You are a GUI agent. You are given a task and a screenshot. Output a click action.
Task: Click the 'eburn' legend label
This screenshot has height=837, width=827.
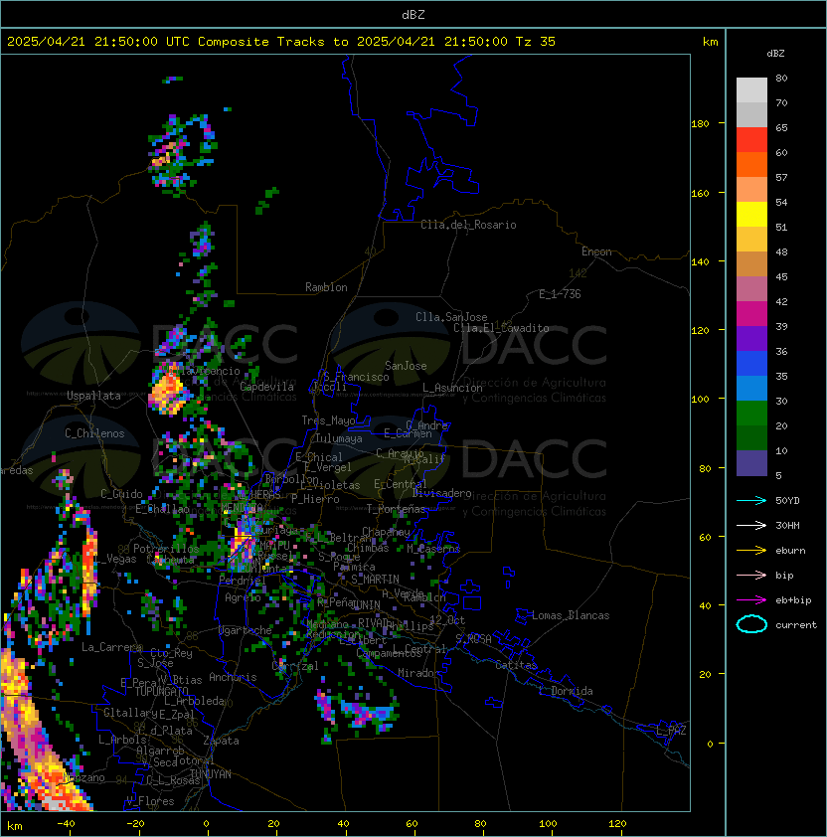[790, 551]
